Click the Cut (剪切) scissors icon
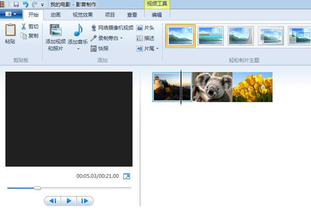 23,26
